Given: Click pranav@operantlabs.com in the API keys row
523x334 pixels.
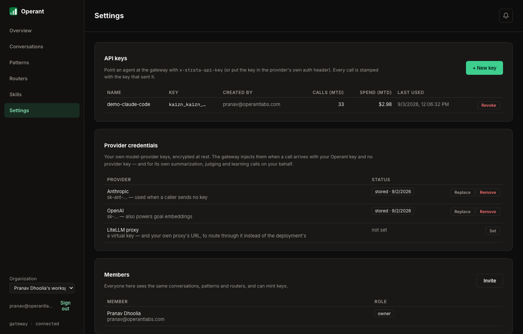Looking at the screenshot, I should coord(251,104).
